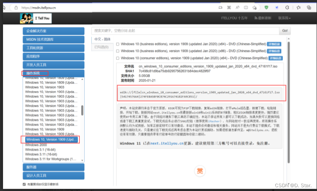
Task: Open the 联系我 dropdown menu
Action: click(x=284, y=18)
